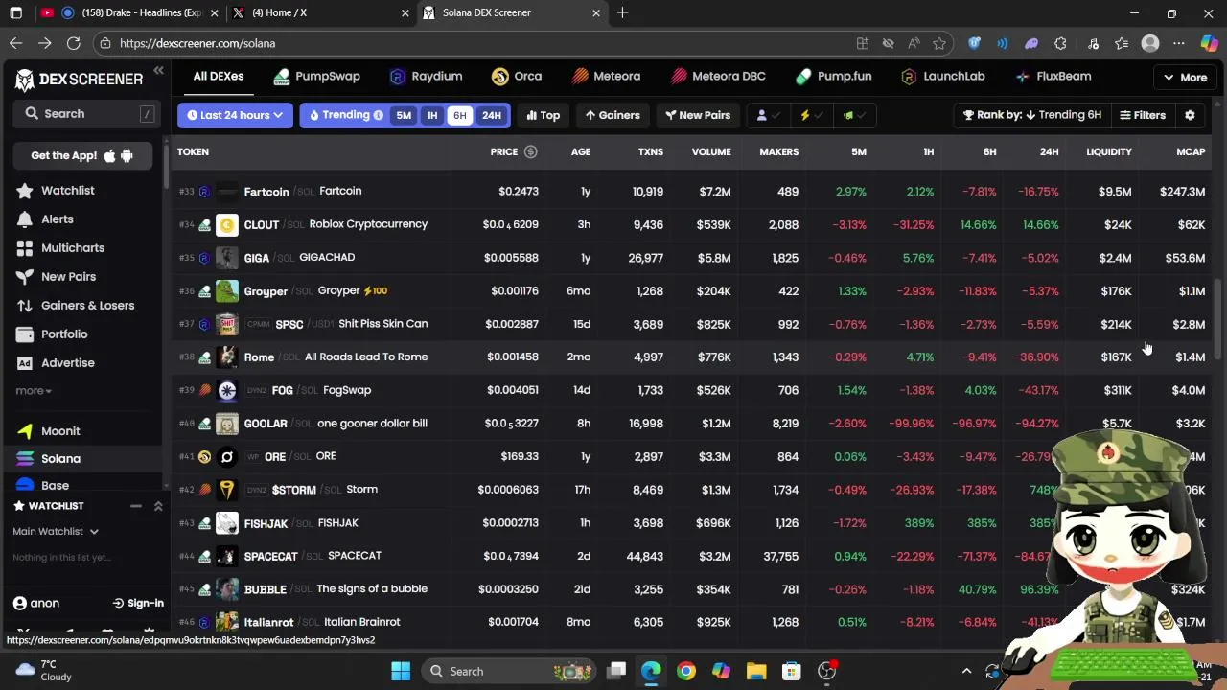The height and width of the screenshot is (690, 1227).
Task: Sort by VOLUME column header
Action: click(x=711, y=151)
